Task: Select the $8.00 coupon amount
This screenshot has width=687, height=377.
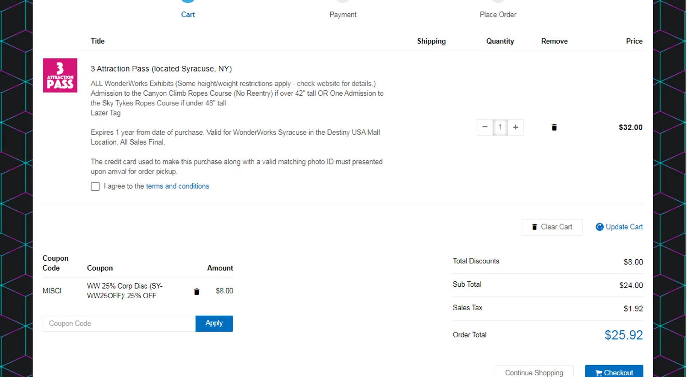Action: tap(224, 291)
